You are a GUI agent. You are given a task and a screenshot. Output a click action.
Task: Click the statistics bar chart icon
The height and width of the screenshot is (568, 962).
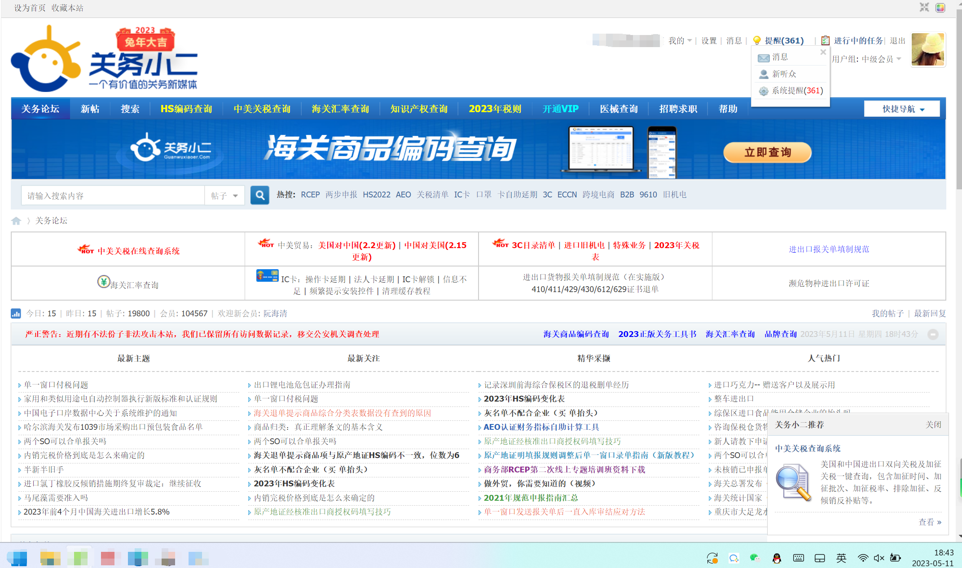(16, 314)
